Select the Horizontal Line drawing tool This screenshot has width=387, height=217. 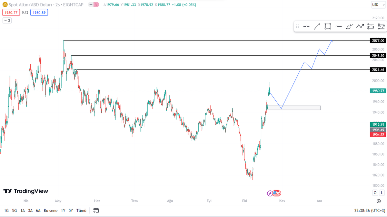click(x=306, y=26)
